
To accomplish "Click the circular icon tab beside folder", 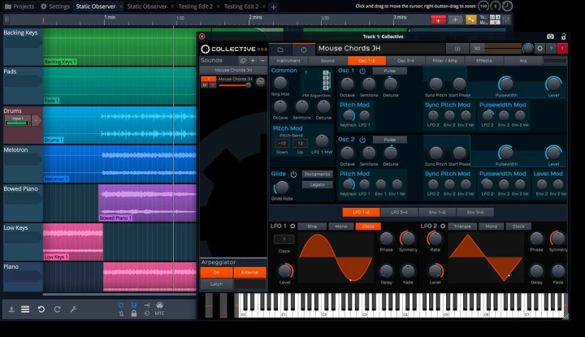I will pos(304,50).
